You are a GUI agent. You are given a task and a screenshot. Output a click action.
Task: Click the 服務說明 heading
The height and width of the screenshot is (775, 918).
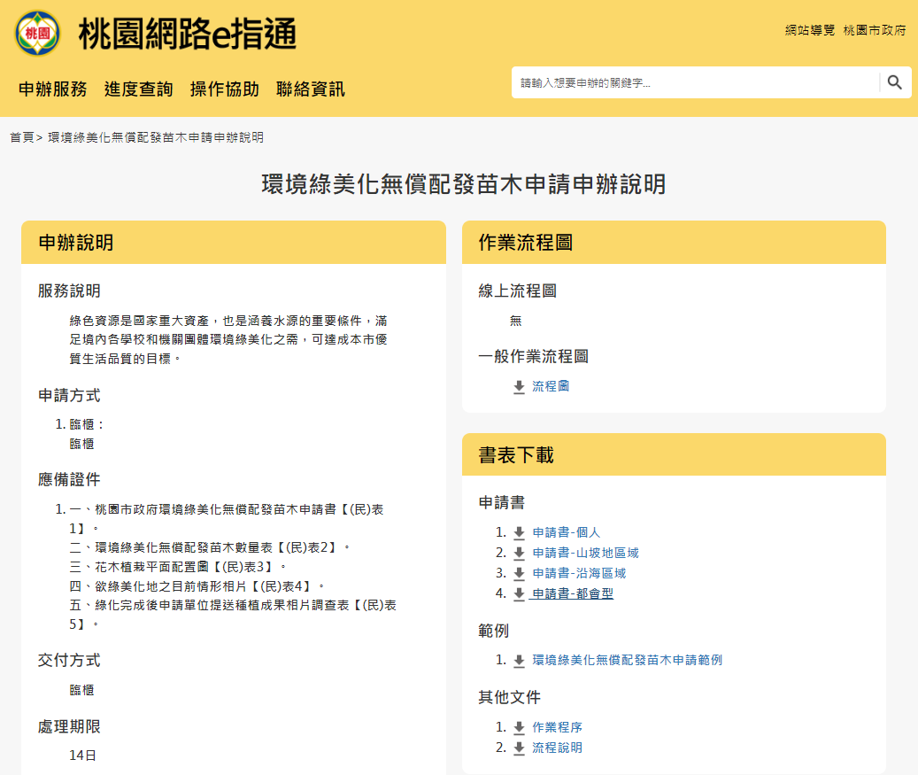click(x=69, y=291)
